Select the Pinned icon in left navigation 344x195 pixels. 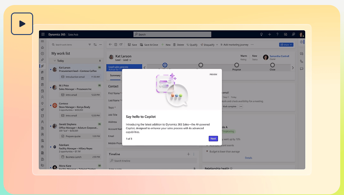(43, 59)
